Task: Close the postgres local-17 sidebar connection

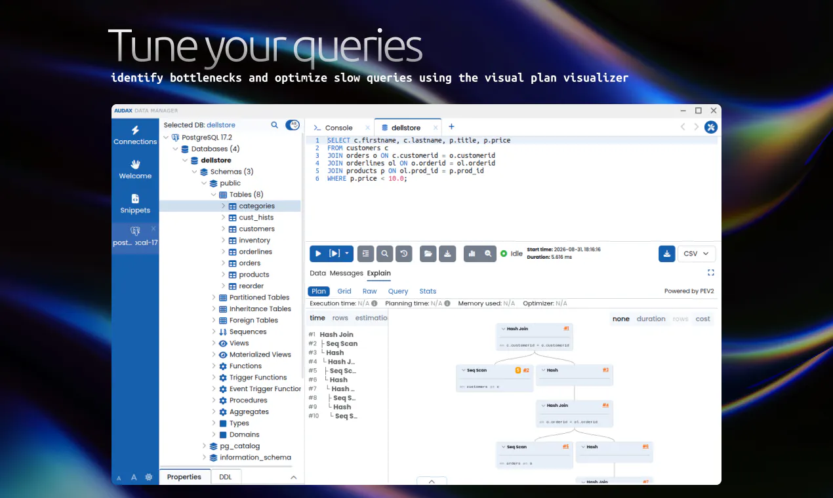Action: pyautogui.click(x=153, y=229)
